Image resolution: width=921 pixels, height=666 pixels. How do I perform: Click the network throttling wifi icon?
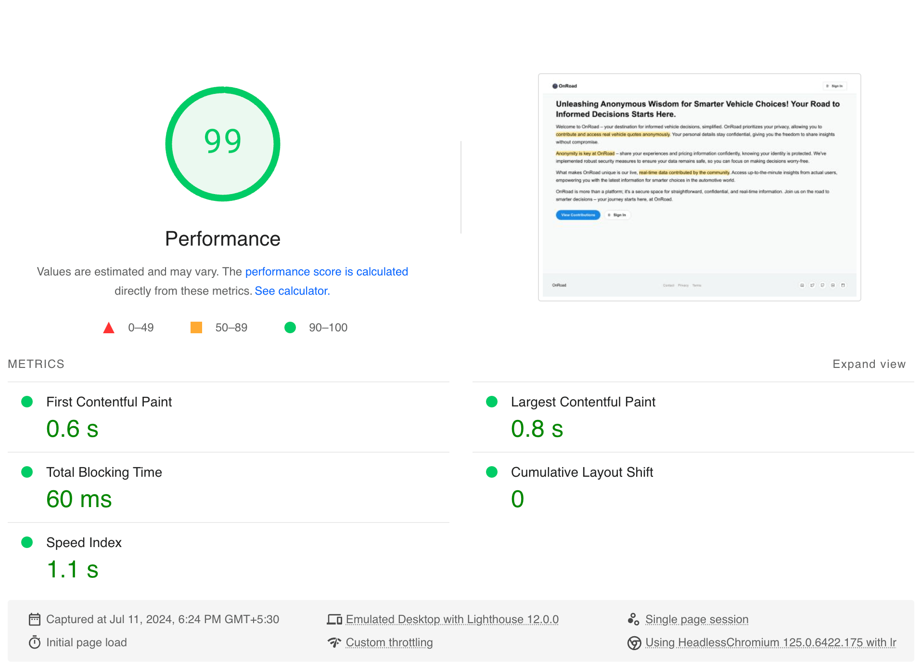[x=334, y=642]
